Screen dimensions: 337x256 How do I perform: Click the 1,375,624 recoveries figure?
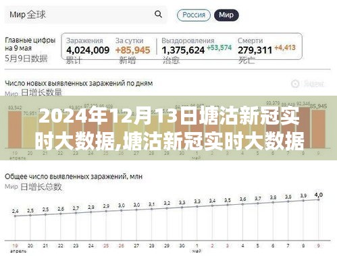point(183,50)
